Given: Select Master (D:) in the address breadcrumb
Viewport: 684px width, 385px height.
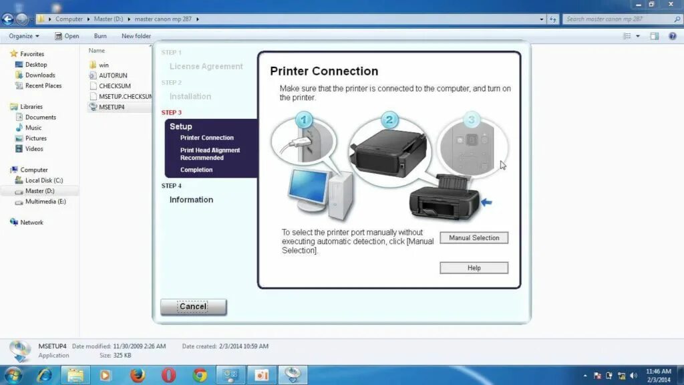Looking at the screenshot, I should click(x=109, y=19).
